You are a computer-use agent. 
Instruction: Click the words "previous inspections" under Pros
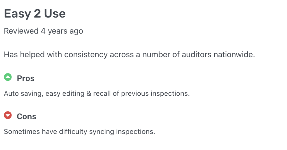155,94
